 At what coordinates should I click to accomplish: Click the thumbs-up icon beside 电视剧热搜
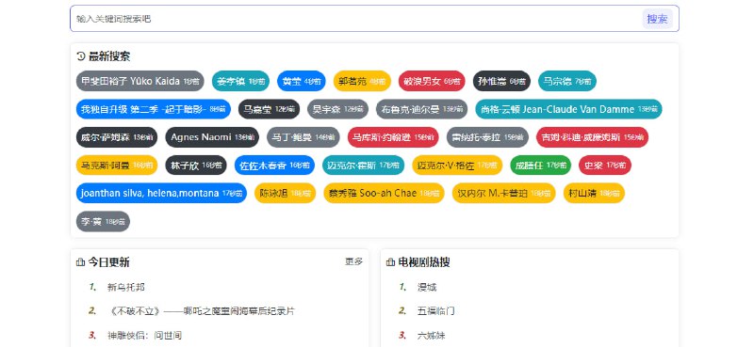pyautogui.click(x=390, y=262)
